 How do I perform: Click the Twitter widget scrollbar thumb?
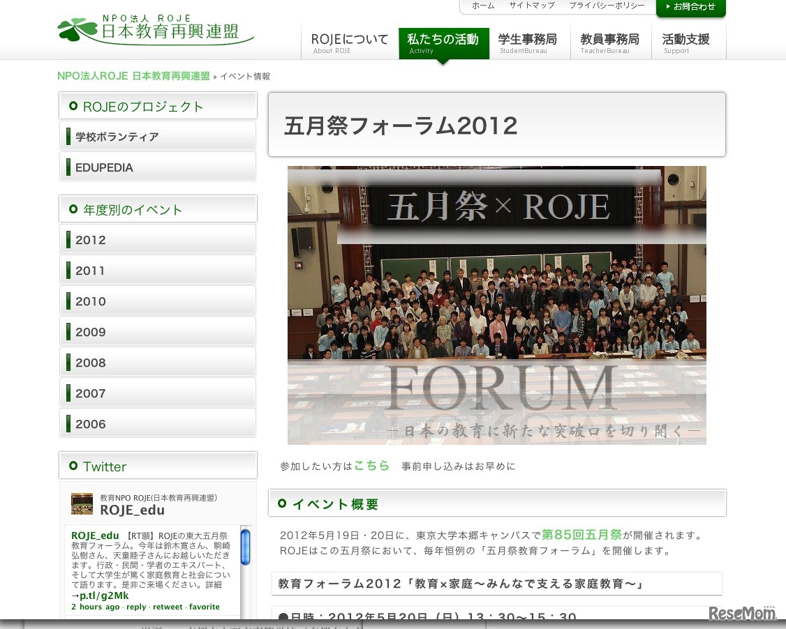(245, 547)
